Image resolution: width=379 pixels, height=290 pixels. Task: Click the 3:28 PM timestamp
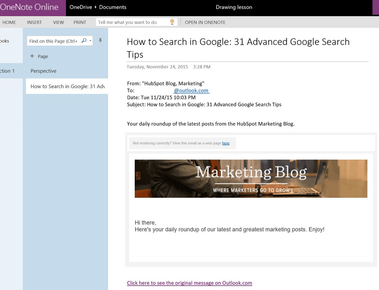(x=202, y=67)
